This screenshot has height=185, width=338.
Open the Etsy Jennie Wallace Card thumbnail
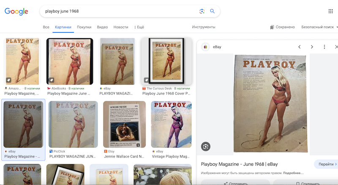pyautogui.click(x=124, y=125)
